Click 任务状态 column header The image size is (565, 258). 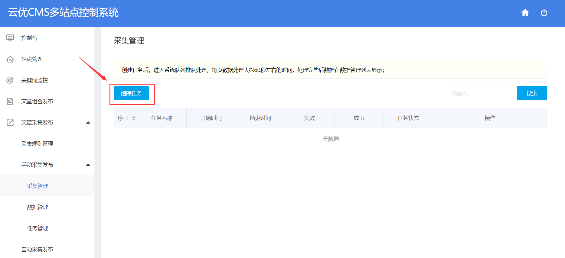(408, 118)
